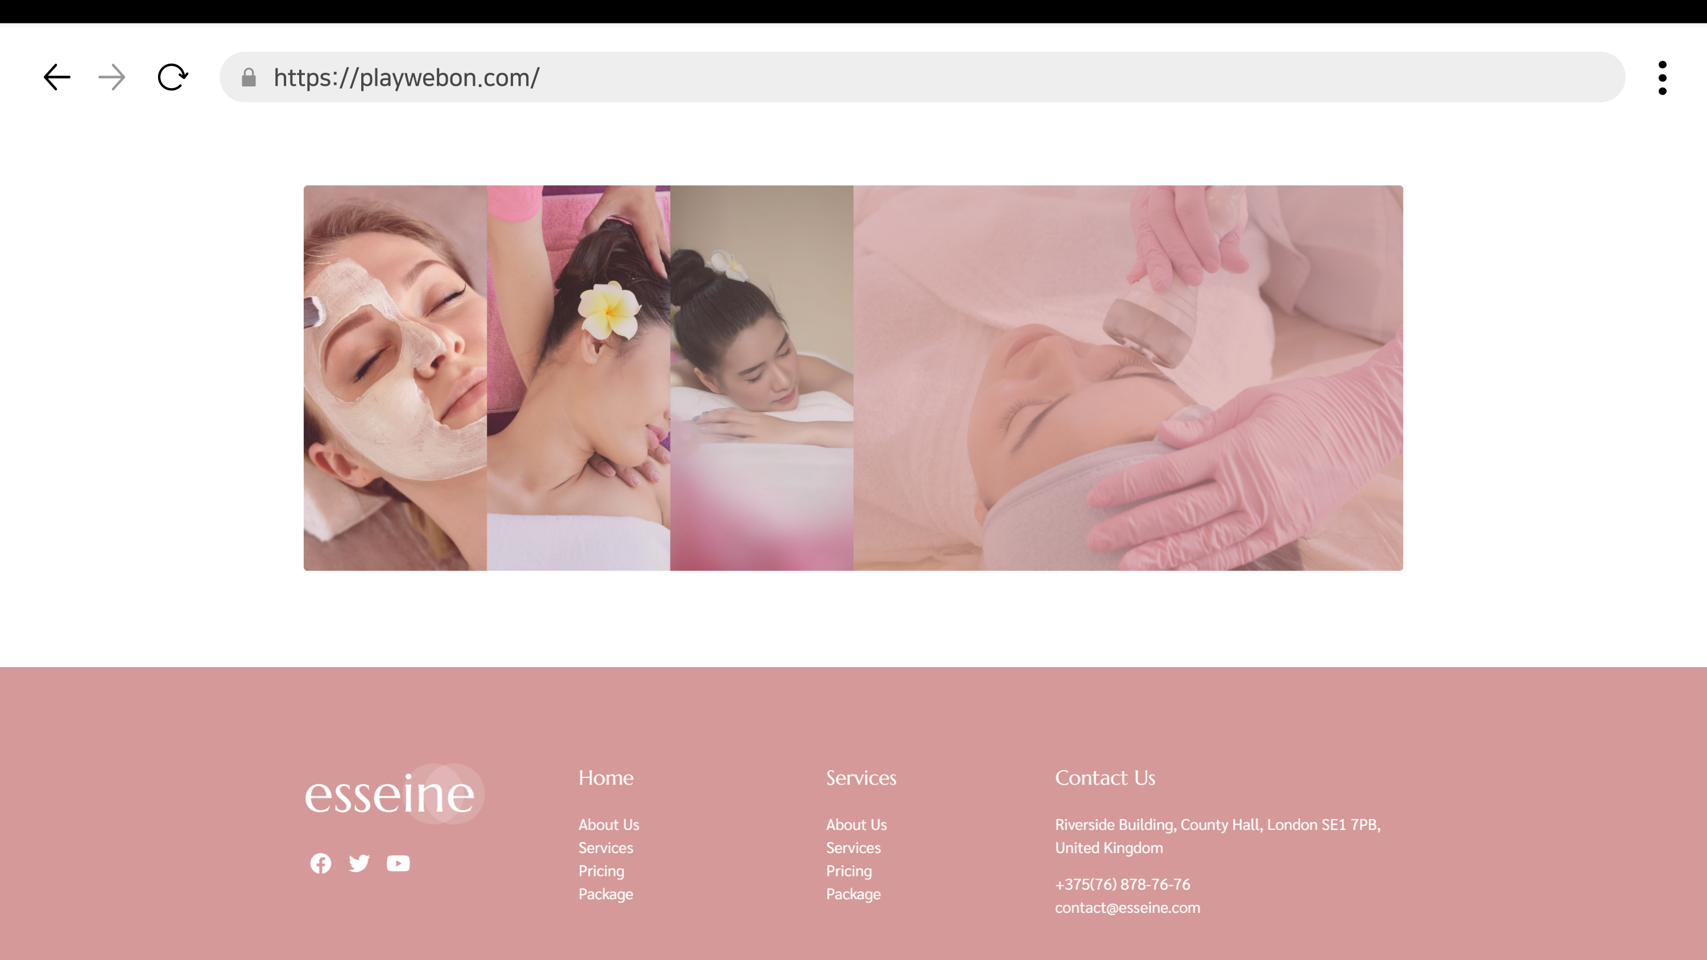Click the contact@esseine.com email link
The height and width of the screenshot is (960, 1707).
pos(1127,908)
